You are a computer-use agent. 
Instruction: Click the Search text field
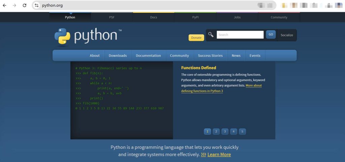pyautogui.click(x=240, y=35)
